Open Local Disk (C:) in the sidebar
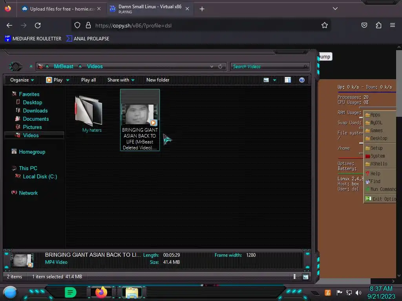Viewport: 402px width, 301px height. point(40,176)
